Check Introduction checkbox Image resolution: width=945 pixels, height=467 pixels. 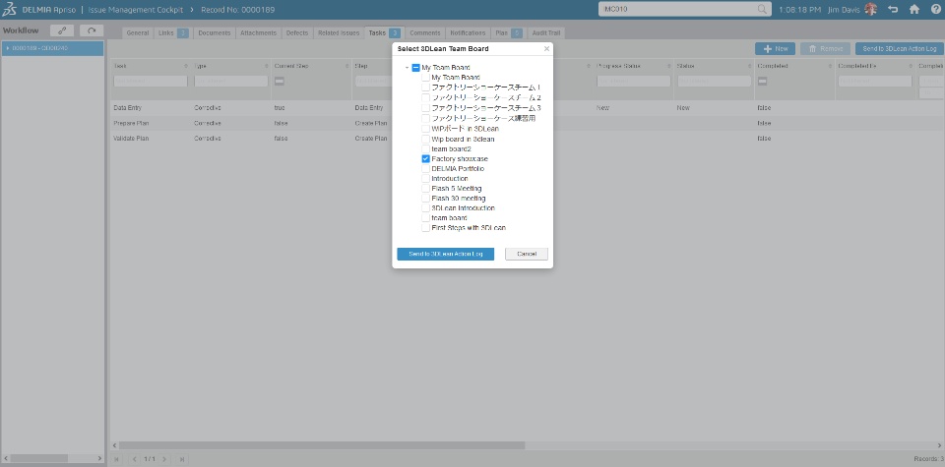point(425,179)
